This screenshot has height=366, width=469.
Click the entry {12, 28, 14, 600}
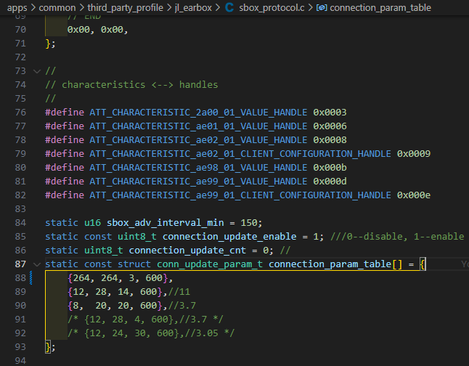click(x=115, y=292)
